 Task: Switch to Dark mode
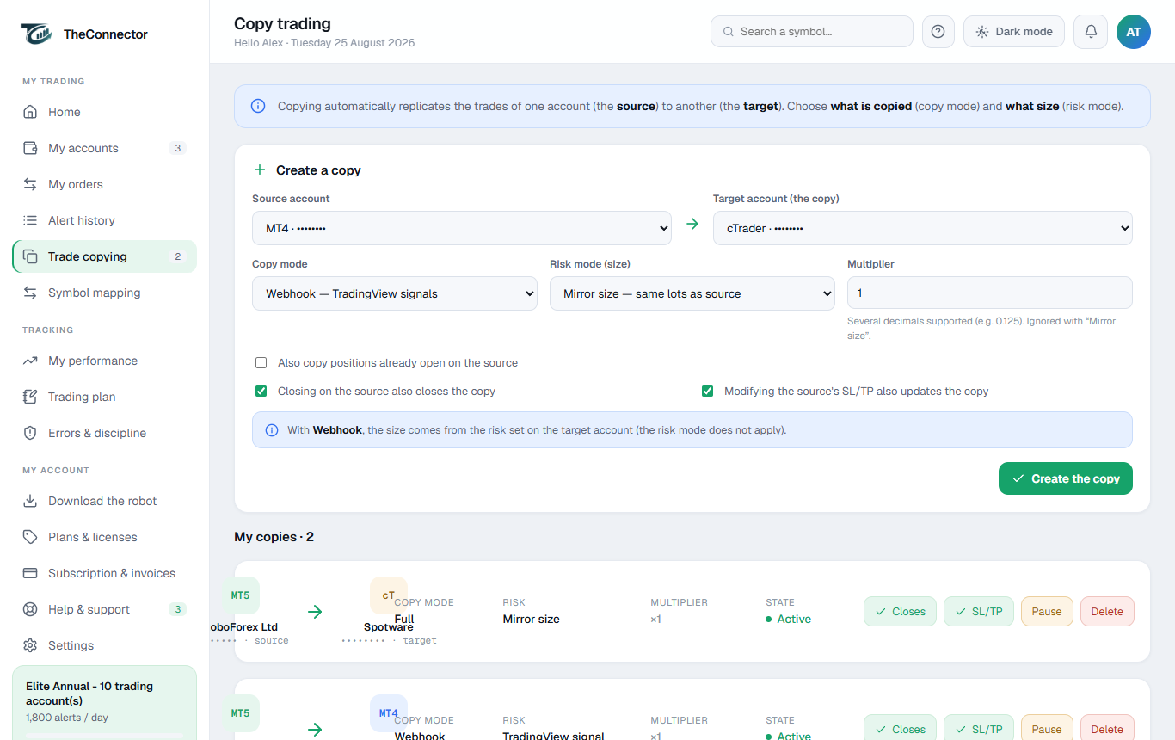coord(1014,32)
